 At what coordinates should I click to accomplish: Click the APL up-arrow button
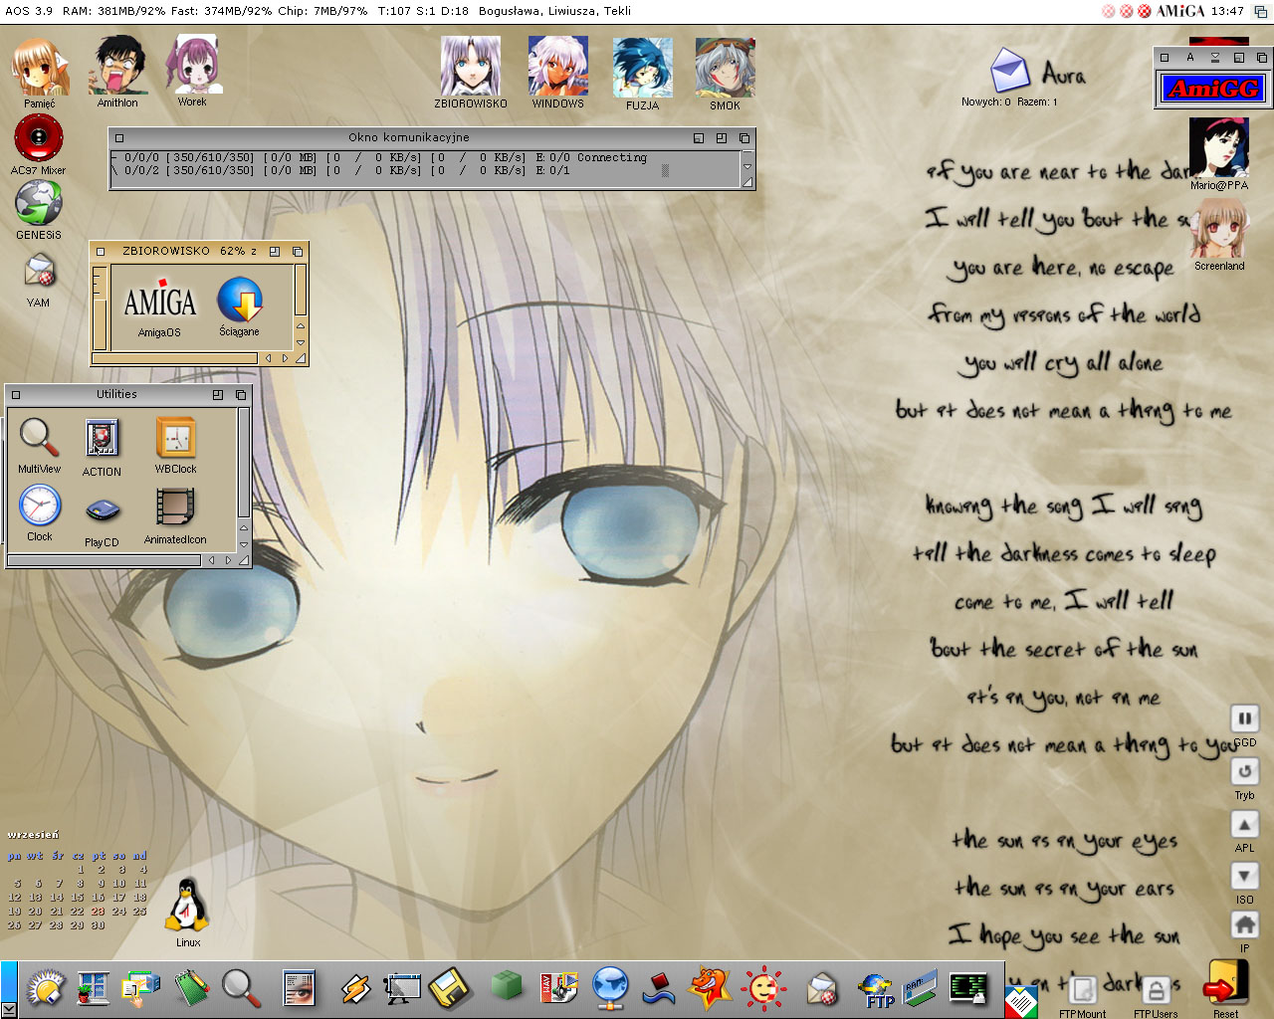[x=1244, y=824]
